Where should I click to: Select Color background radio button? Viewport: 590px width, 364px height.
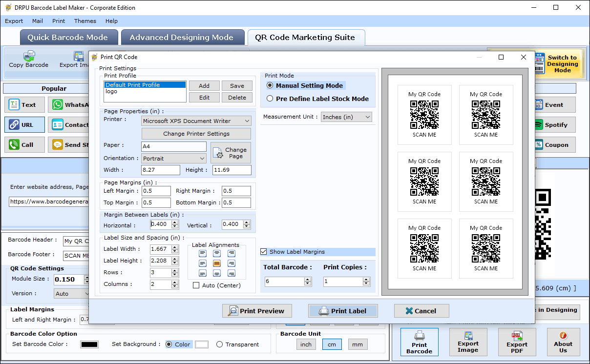[x=169, y=344]
